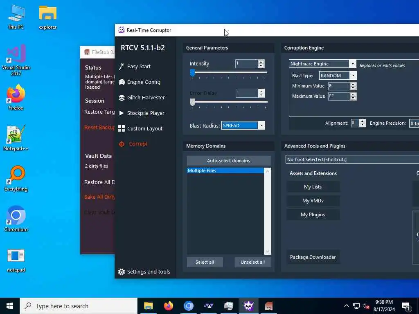The height and width of the screenshot is (314, 419).
Task: Open the Engine Precision dropdown
Action: tap(414, 123)
